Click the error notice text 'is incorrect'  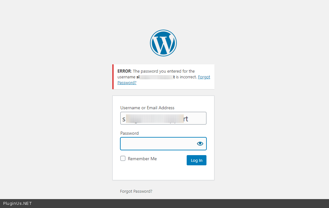click(186, 77)
